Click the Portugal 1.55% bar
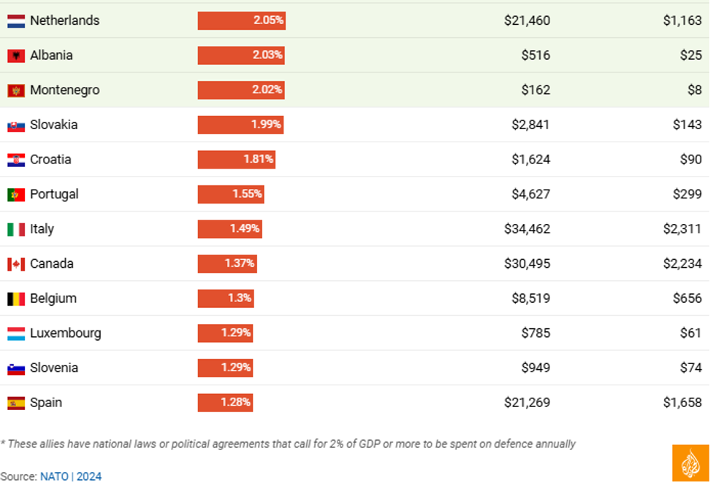 point(230,194)
